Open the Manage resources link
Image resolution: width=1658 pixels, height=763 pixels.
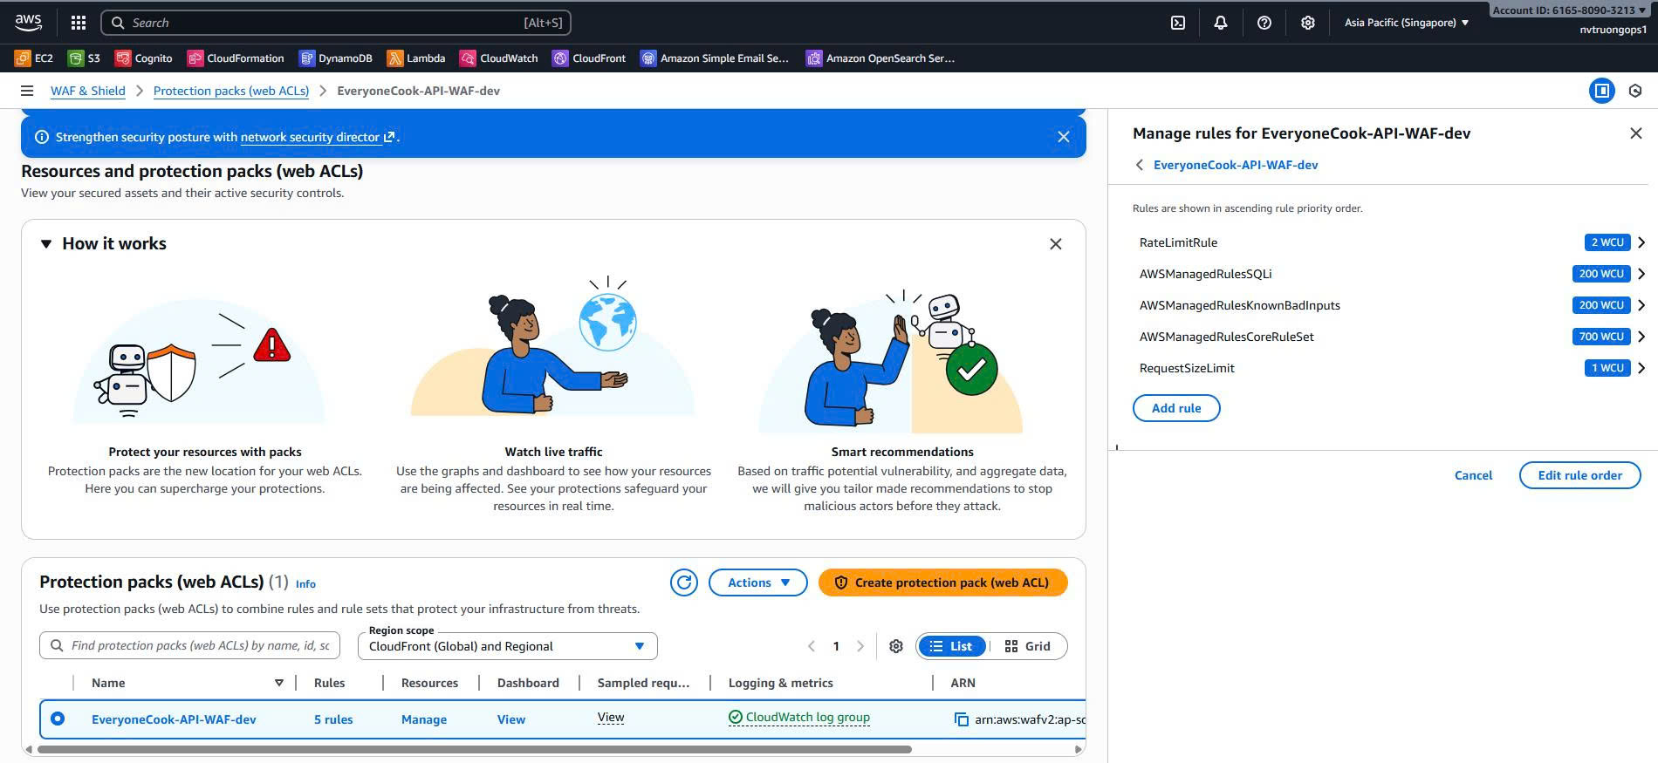[x=424, y=719]
